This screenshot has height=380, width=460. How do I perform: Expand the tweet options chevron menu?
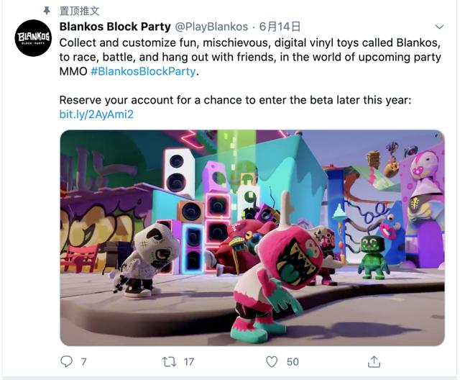coord(439,27)
